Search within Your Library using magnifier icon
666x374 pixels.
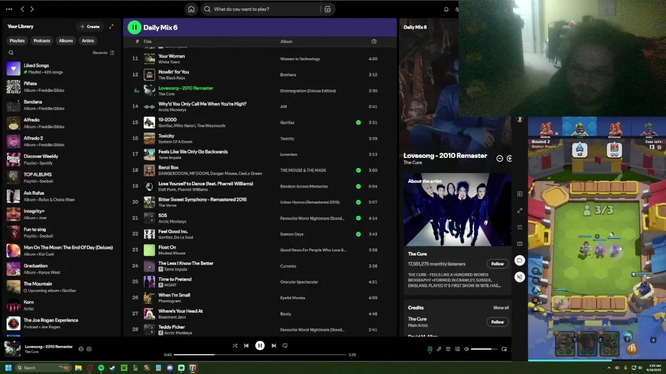(11, 52)
